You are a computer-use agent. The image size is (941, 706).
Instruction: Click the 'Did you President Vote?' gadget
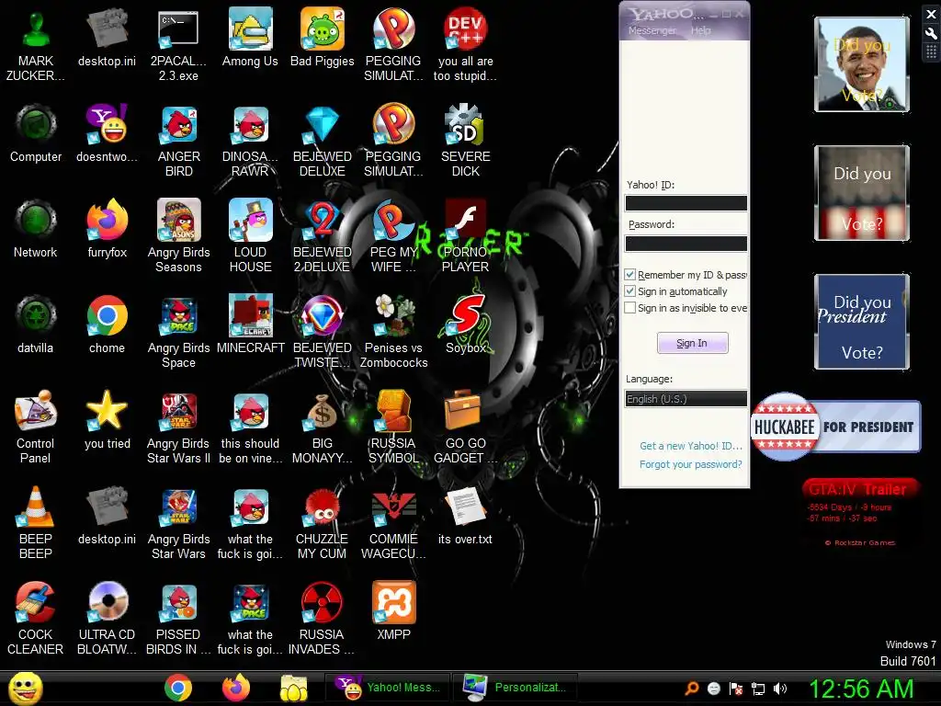click(862, 322)
